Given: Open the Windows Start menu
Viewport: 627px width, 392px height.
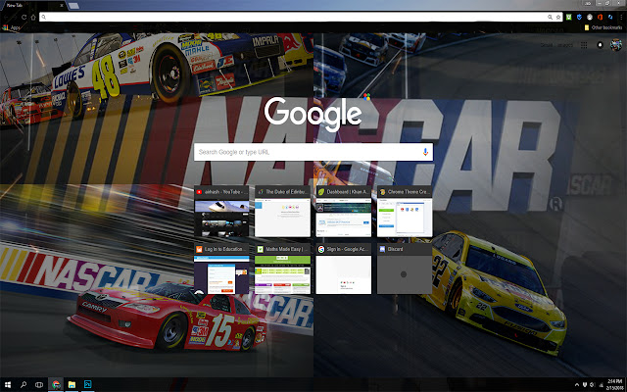Looking at the screenshot, I should pos(8,384).
